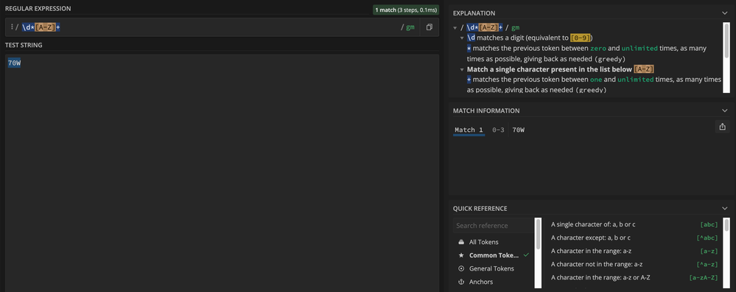
Task: Click 'A character not in the range: a-z'
Action: 597,264
